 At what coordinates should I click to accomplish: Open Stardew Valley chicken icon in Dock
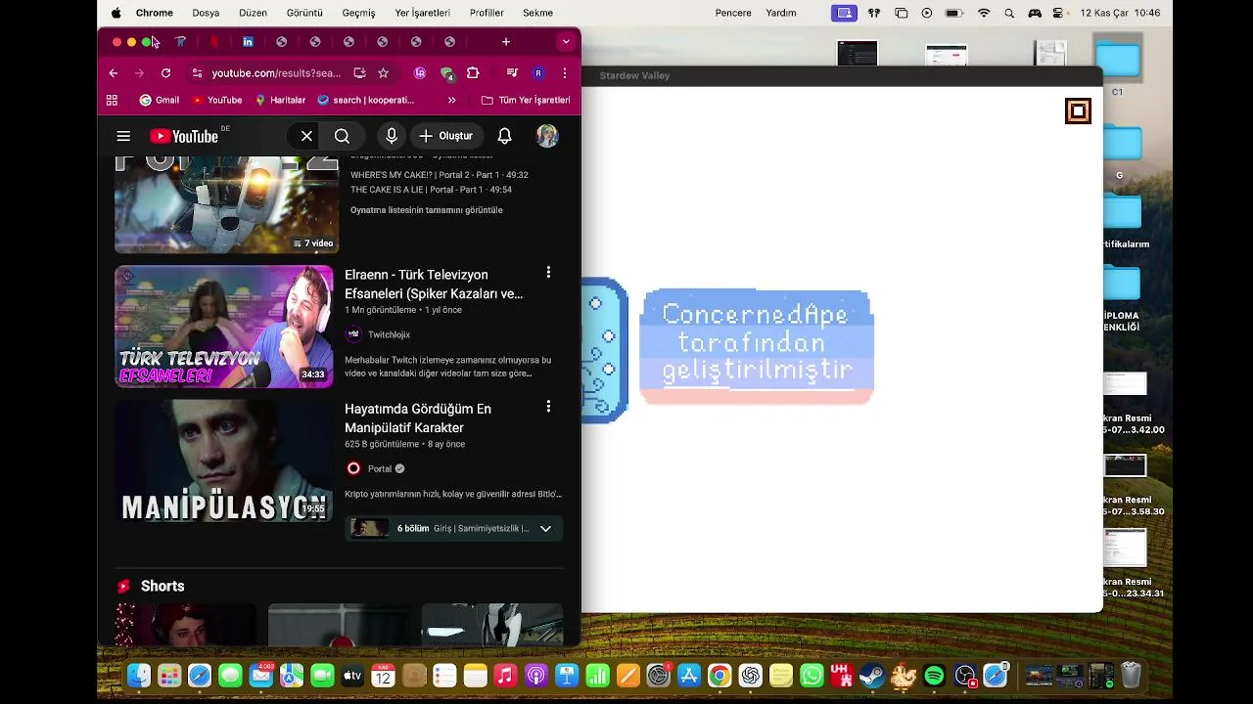tap(903, 676)
